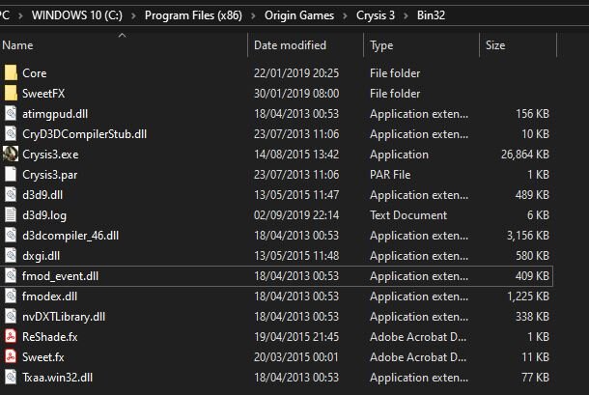Select the atimgpud.dll file name
The image size is (589, 395).
click(55, 114)
